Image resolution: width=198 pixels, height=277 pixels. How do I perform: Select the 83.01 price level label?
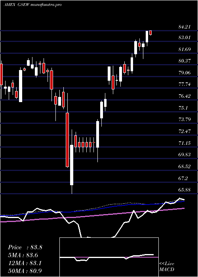[185, 38]
